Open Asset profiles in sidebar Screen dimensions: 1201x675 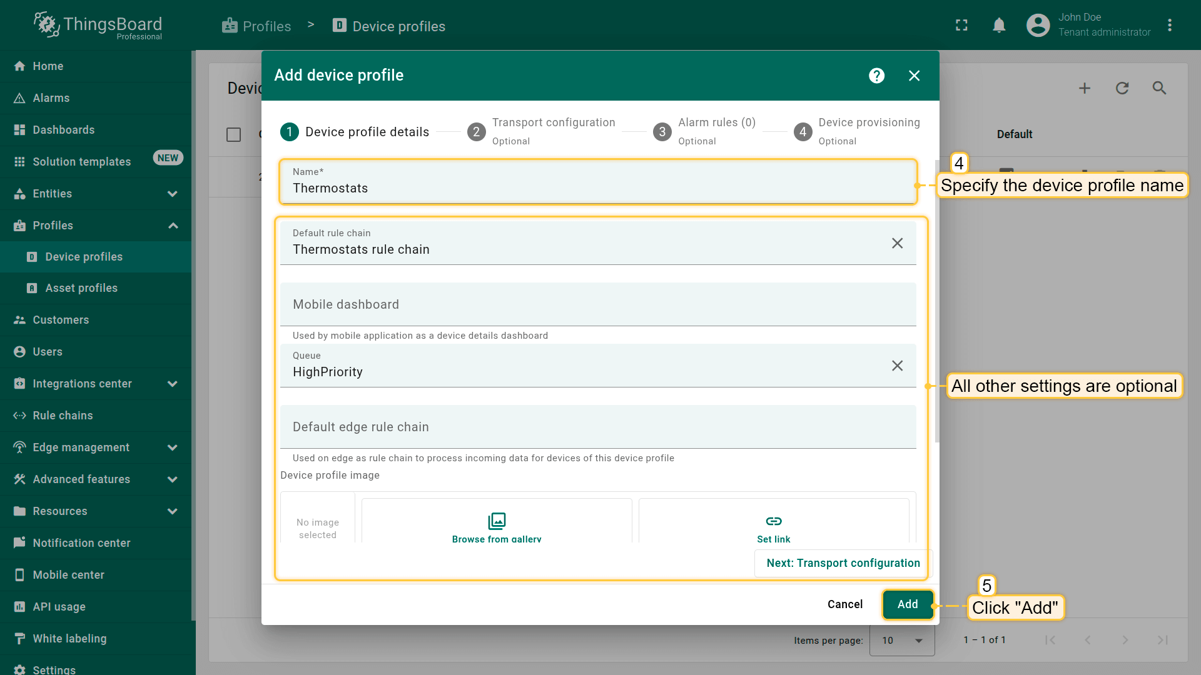tap(81, 288)
